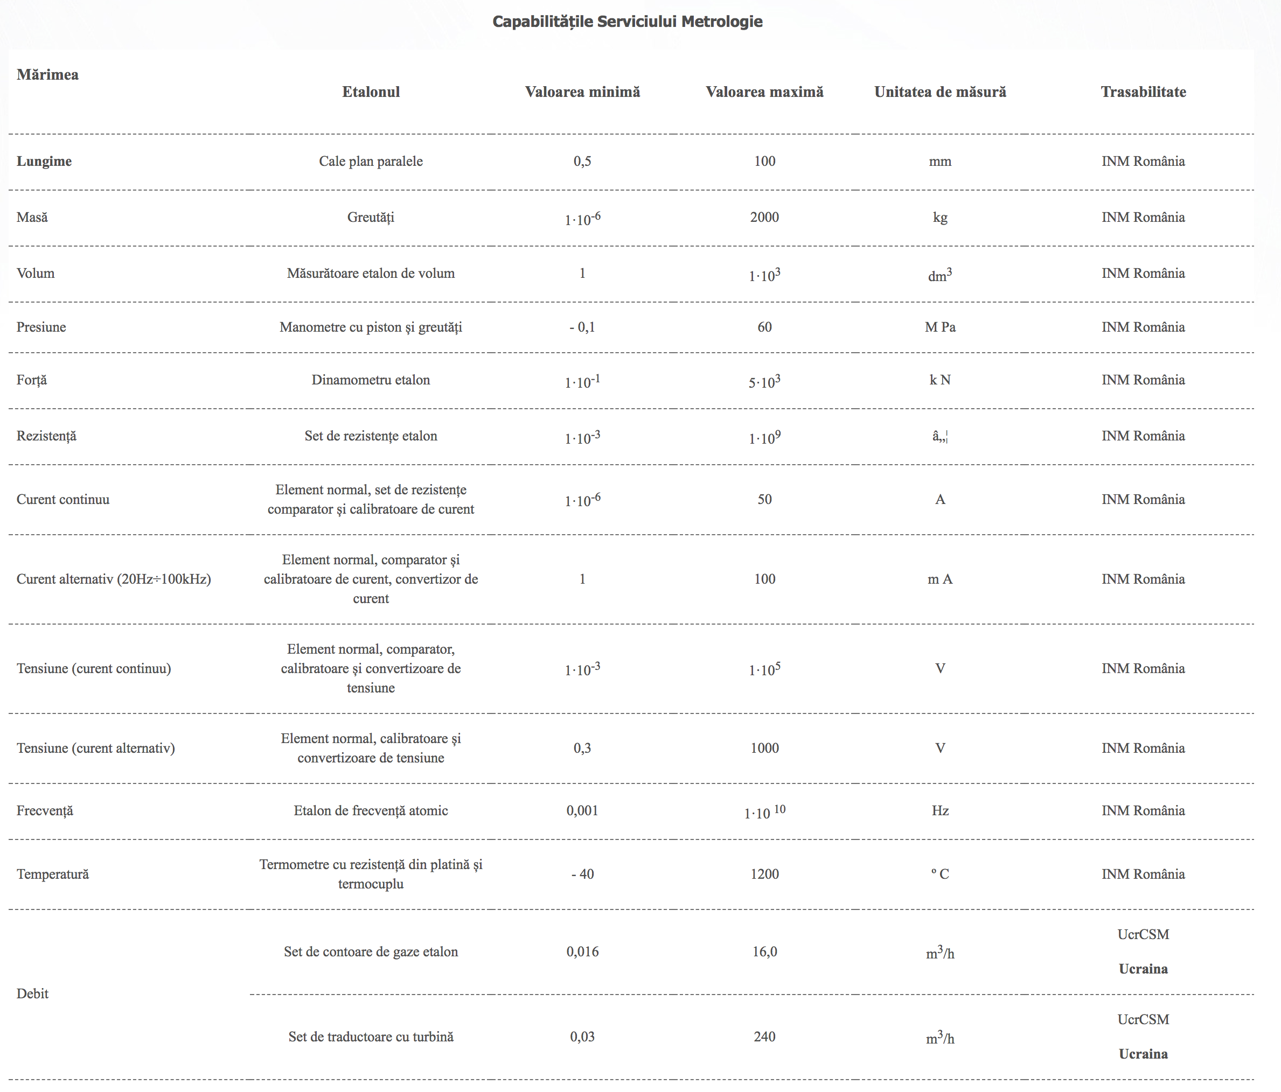Click the 'Valoarea minimă' header

pos(582,92)
